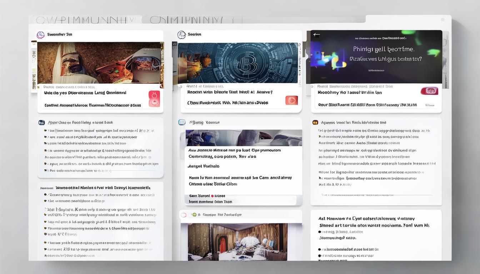Click the orange icon heading the right text panel
480x274 pixels.
click(315, 122)
